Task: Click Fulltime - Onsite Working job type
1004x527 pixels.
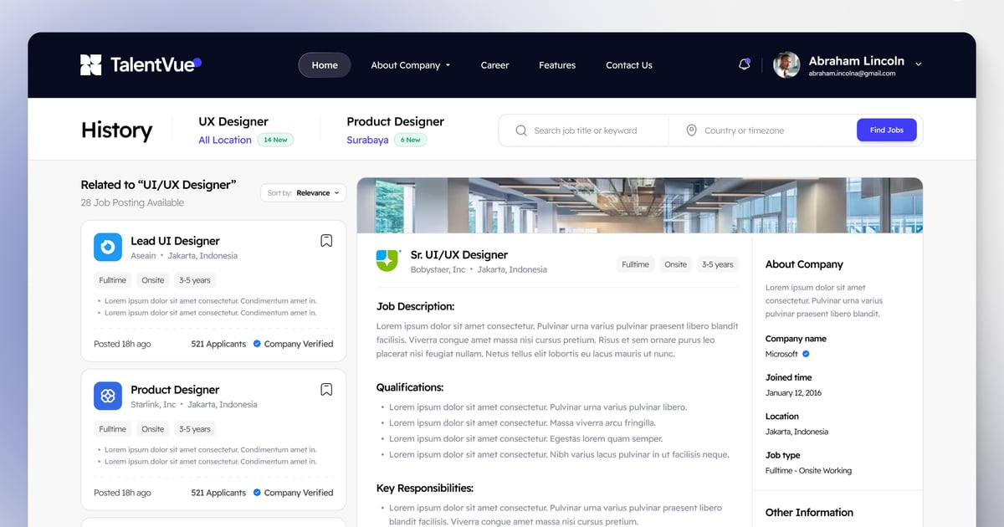Action: click(x=808, y=471)
